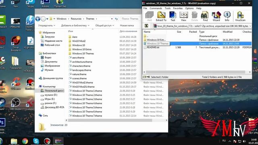This screenshot has height=145, width=258.
Task: Select the Win10 Mod2 folder
Action: coord(79,41)
